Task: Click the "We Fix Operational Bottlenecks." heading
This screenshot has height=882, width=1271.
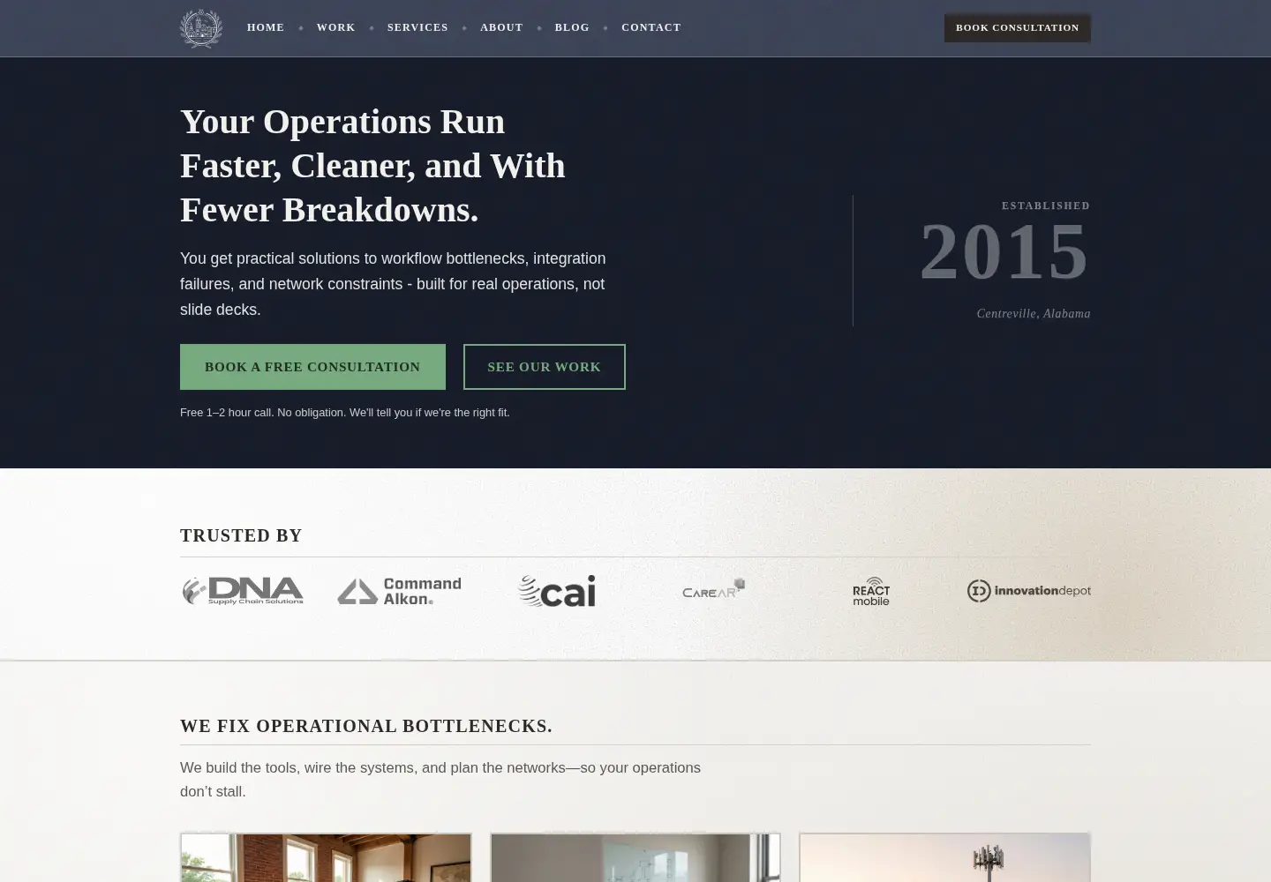Action: tap(366, 726)
